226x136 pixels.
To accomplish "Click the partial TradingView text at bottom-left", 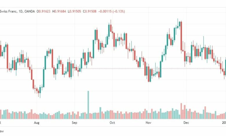I will pos(2,131).
